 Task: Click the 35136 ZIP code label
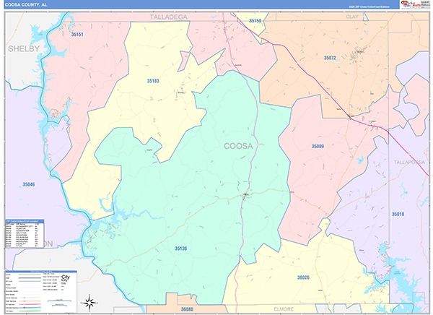click(181, 249)
